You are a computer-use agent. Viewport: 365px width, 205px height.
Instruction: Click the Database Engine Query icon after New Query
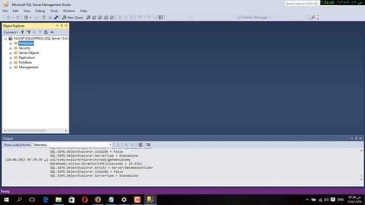88,18
